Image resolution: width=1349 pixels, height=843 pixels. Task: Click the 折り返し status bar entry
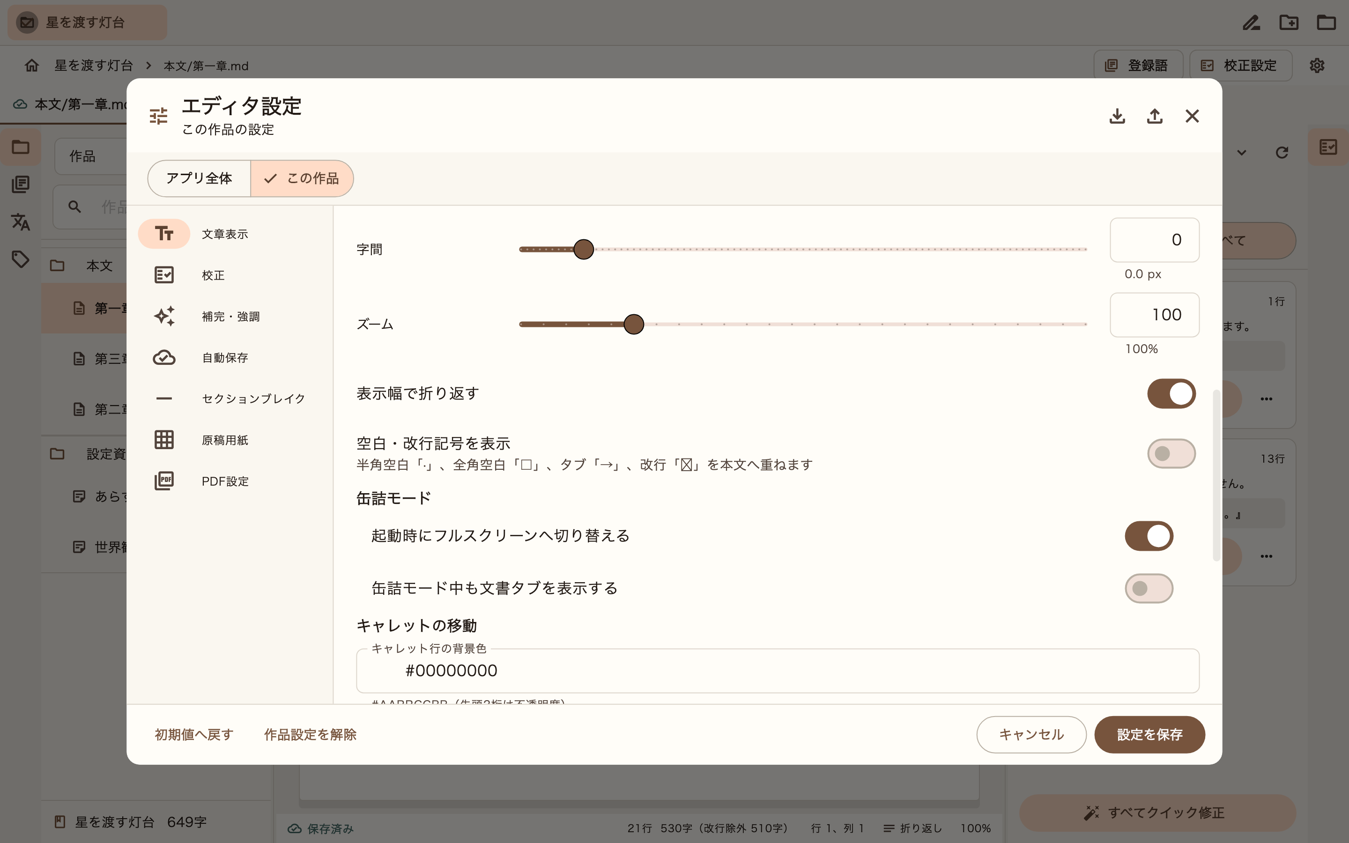(912, 828)
